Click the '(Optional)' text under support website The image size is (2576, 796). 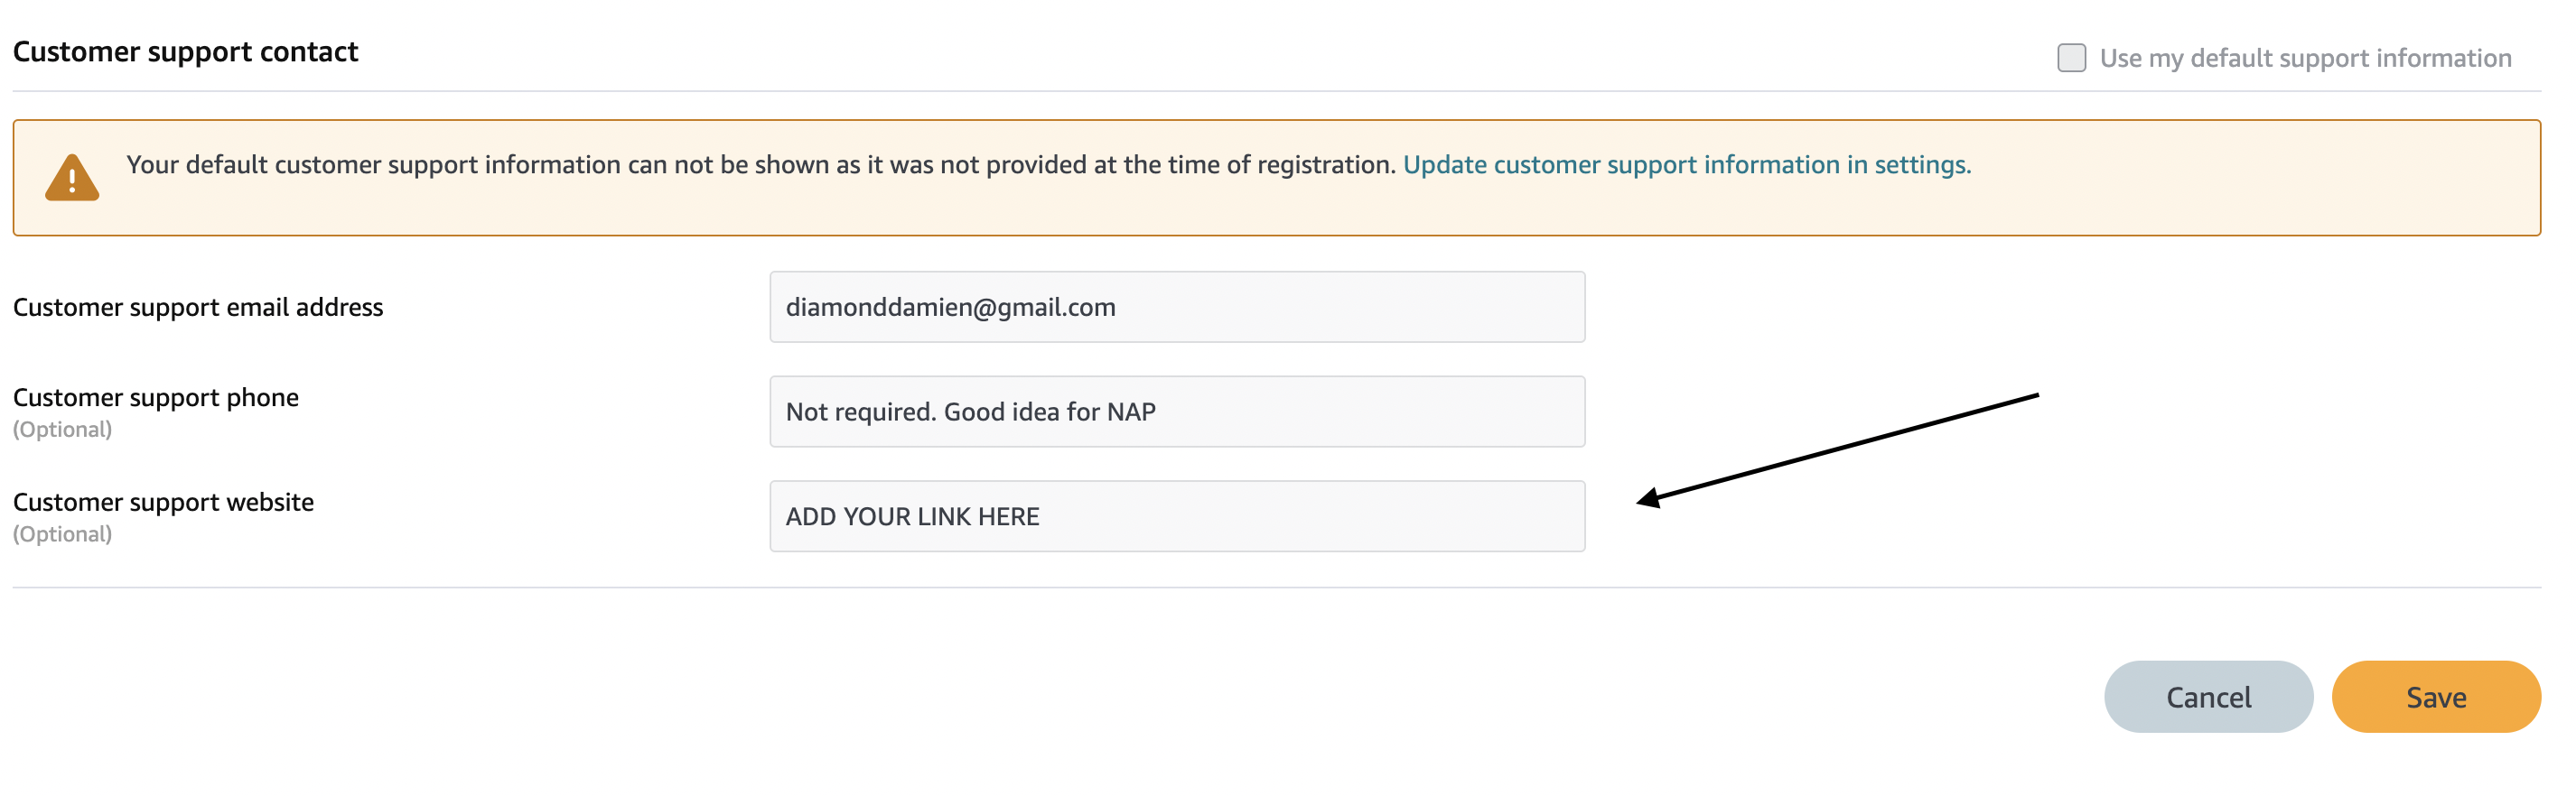pos(62,534)
